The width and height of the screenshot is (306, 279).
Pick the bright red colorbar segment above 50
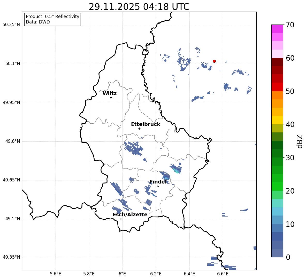tap(277, 87)
